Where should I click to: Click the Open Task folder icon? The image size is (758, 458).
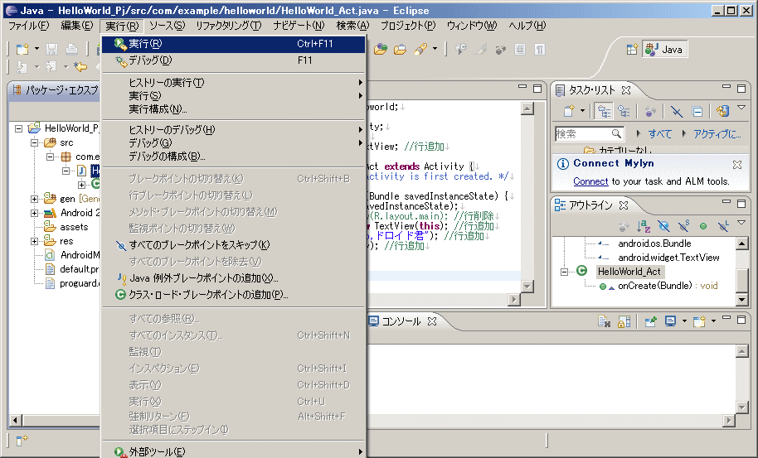[401, 49]
